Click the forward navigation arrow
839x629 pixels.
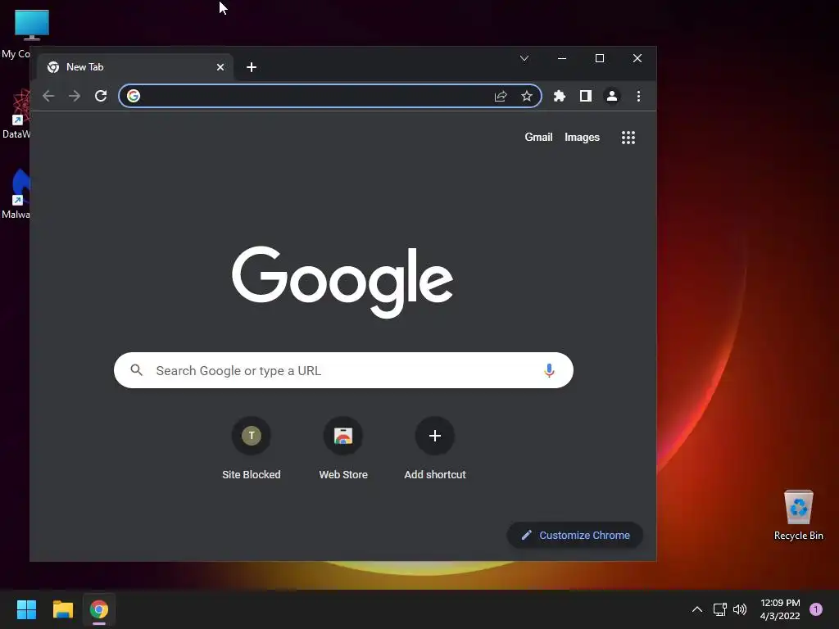[75, 96]
